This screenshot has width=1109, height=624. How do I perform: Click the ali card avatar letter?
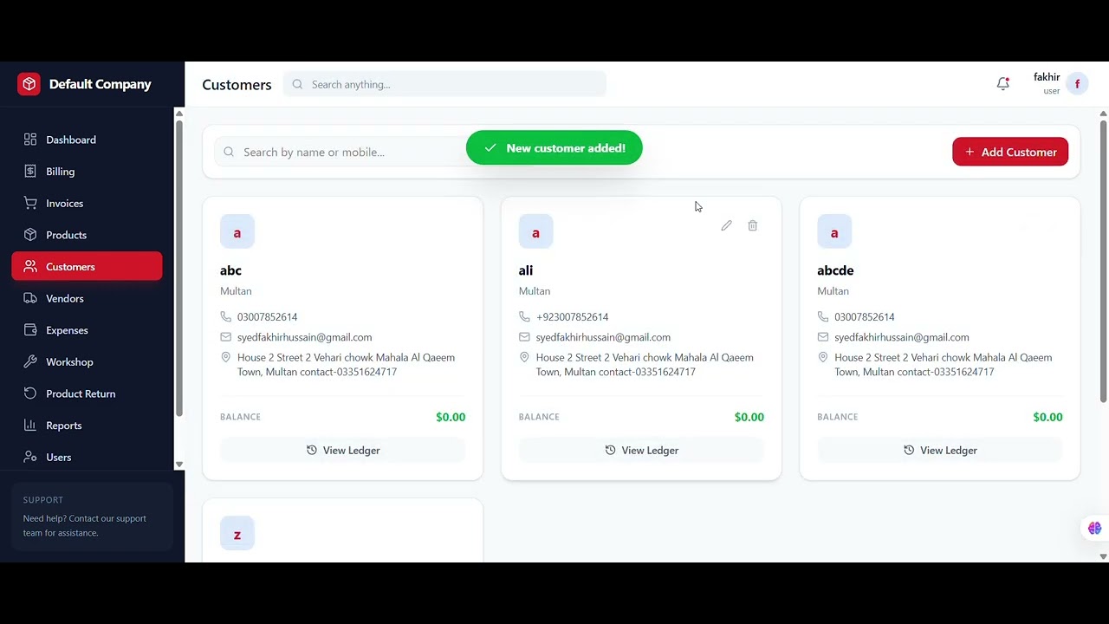coord(535,232)
